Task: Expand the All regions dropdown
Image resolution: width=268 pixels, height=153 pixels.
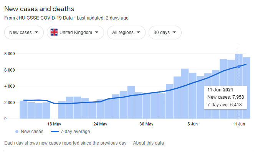Action: (126, 33)
